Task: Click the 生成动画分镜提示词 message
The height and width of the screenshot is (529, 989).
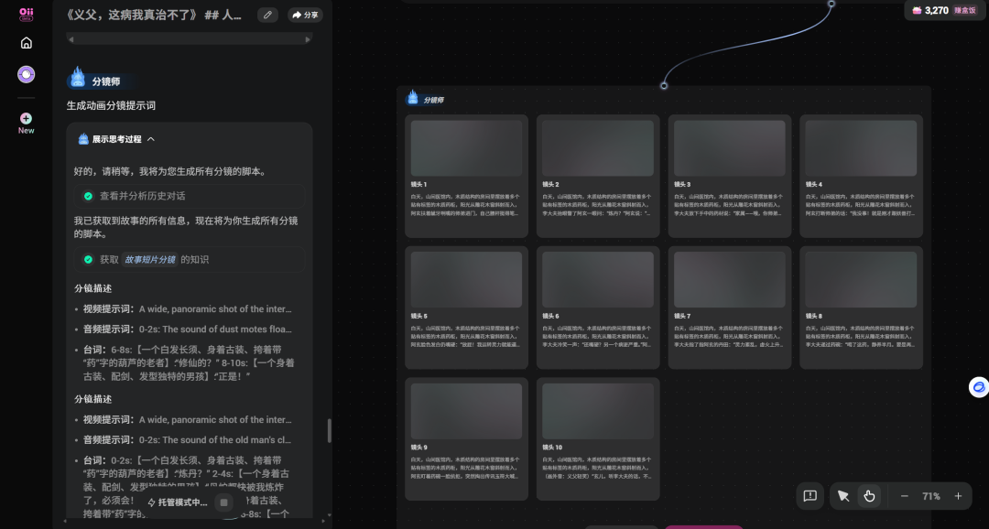Action: [111, 105]
